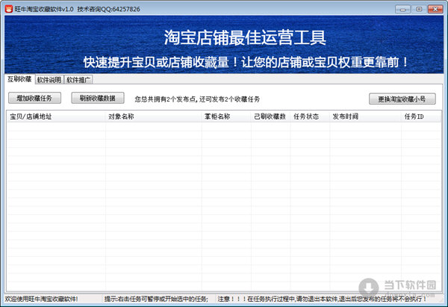Click the 刷新收藏数据 button
This screenshot has width=448, height=307.
coord(97,98)
